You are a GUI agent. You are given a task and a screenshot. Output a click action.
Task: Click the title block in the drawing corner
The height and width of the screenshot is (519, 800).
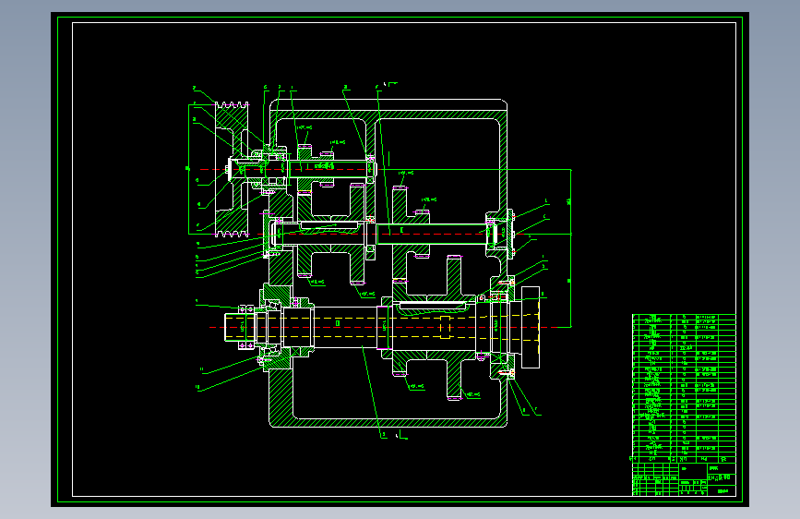[684, 479]
